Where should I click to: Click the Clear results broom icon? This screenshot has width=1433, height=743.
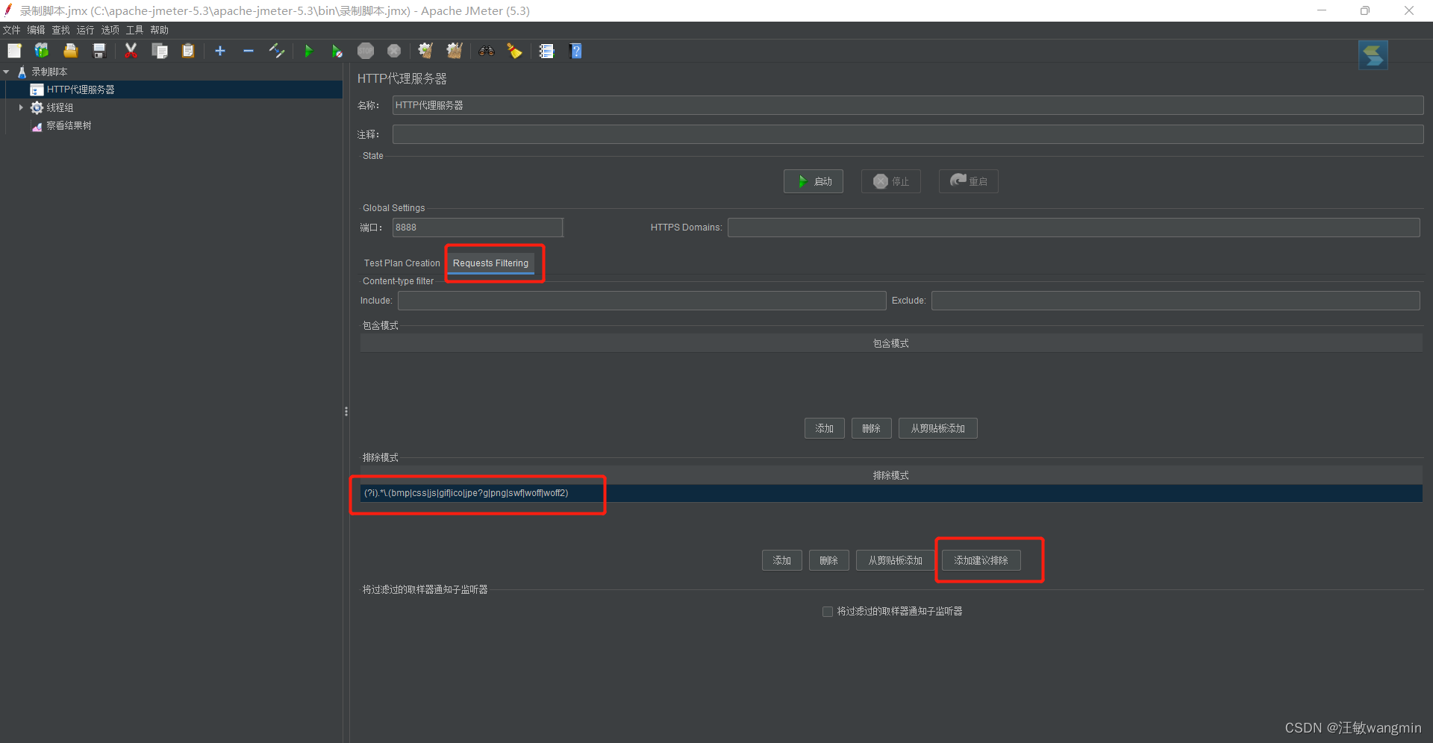coord(425,51)
